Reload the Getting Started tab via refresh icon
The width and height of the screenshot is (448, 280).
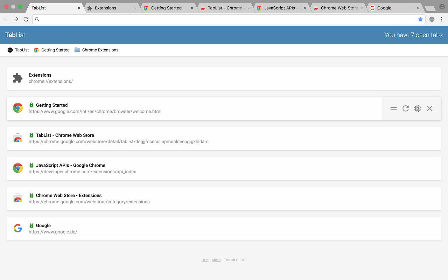(406, 108)
